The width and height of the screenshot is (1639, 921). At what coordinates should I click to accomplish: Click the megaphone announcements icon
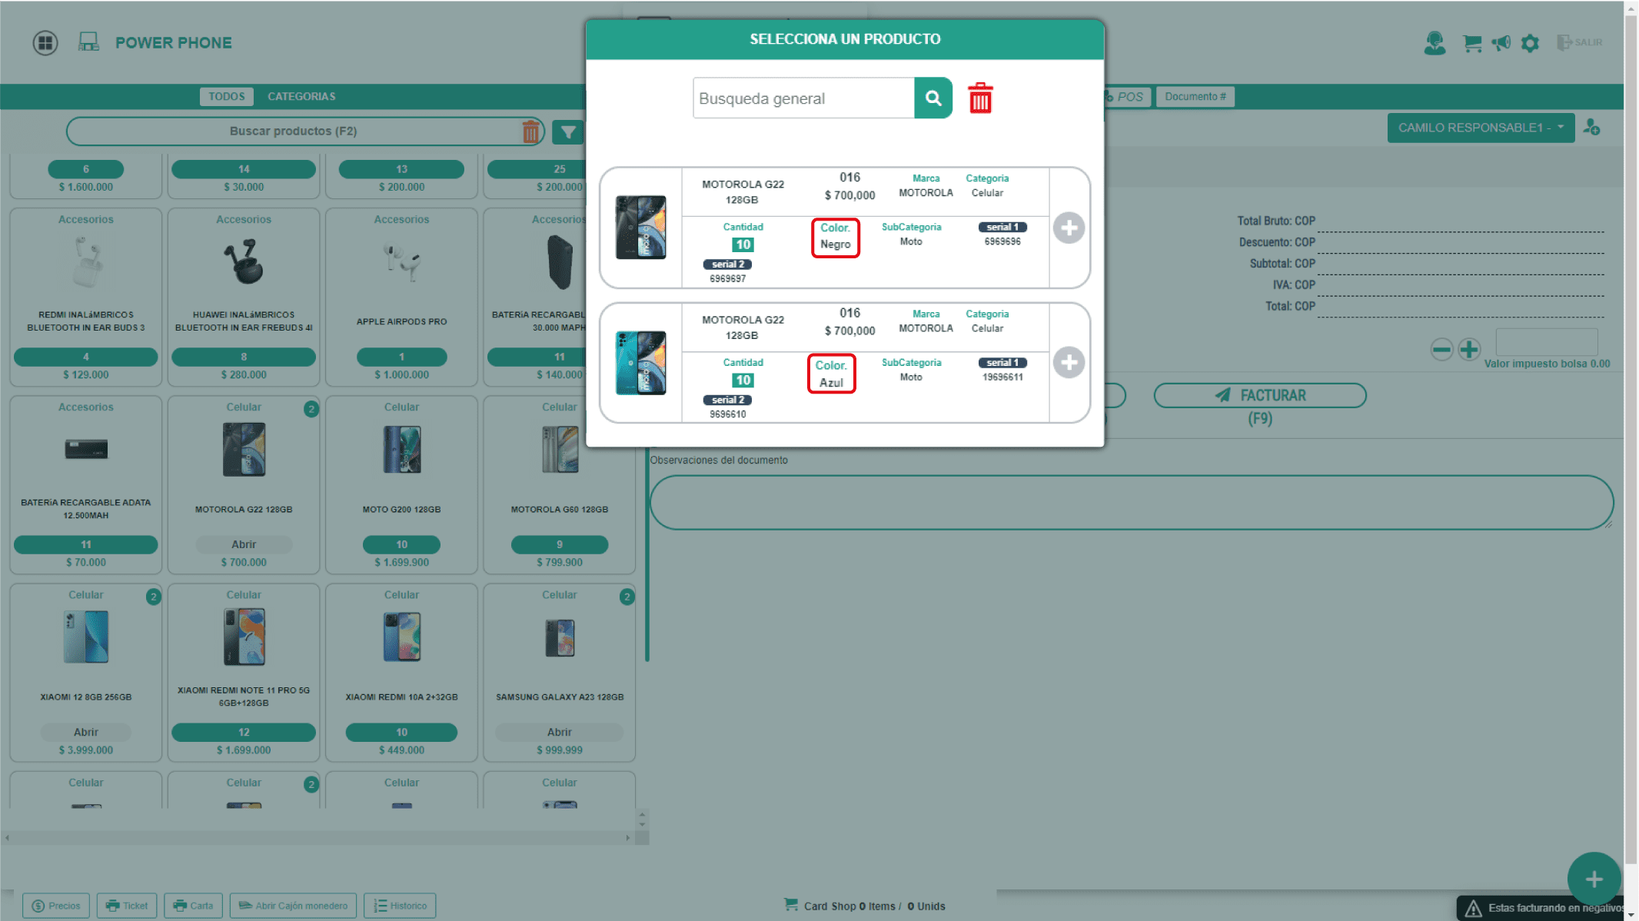point(1501,43)
